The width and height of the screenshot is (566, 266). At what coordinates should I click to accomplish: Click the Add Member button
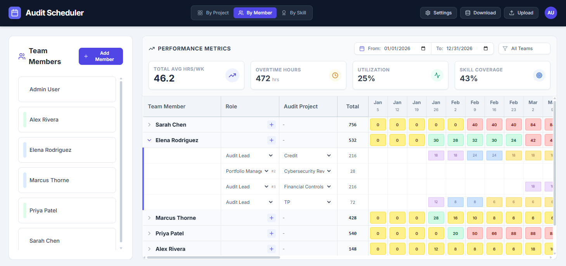pos(100,56)
